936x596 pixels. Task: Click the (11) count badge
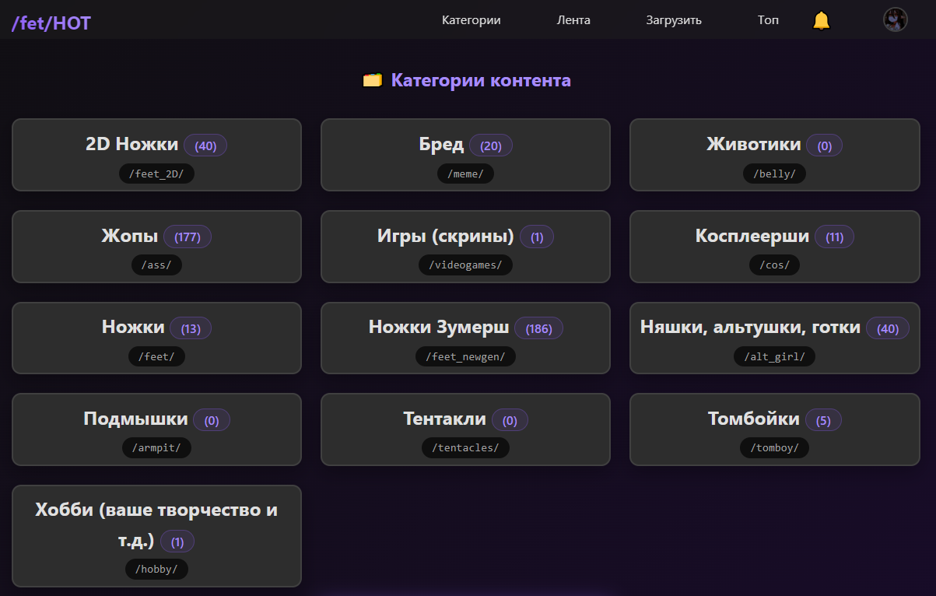tap(834, 237)
